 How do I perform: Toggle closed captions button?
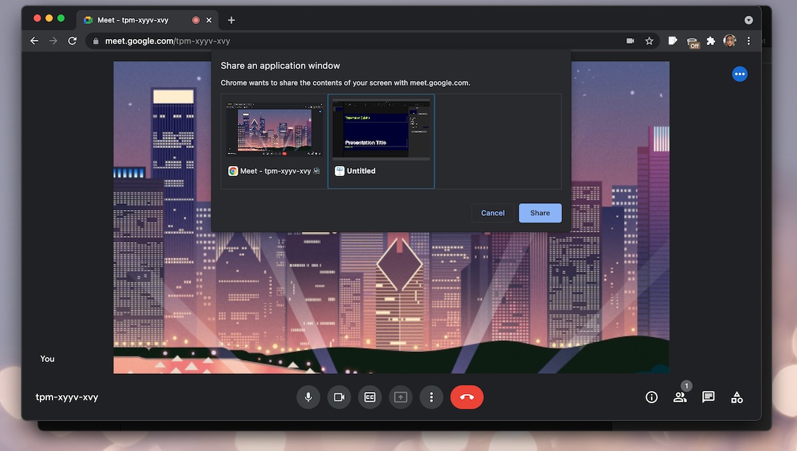tap(370, 397)
